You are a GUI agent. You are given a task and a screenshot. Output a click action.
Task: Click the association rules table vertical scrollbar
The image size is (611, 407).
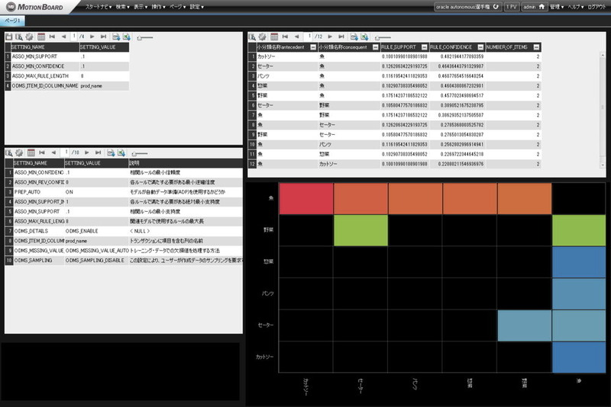pos(602,111)
